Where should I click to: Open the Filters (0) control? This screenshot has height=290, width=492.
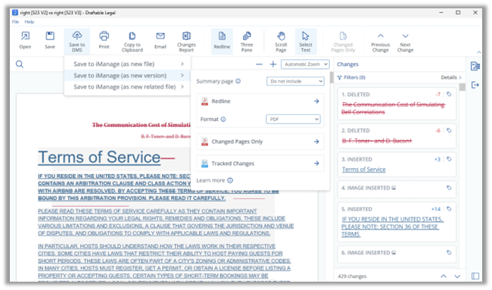point(351,77)
